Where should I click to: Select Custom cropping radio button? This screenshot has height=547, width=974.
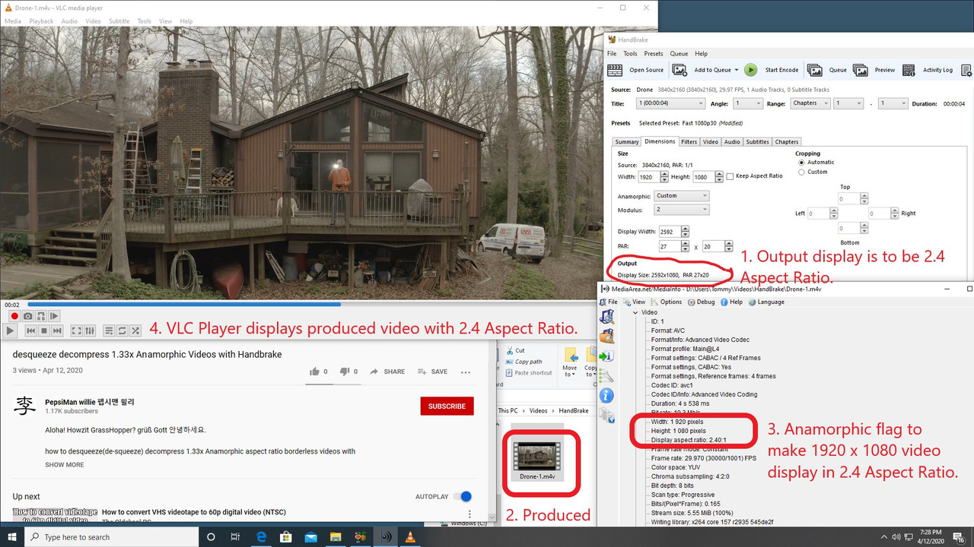click(x=801, y=172)
